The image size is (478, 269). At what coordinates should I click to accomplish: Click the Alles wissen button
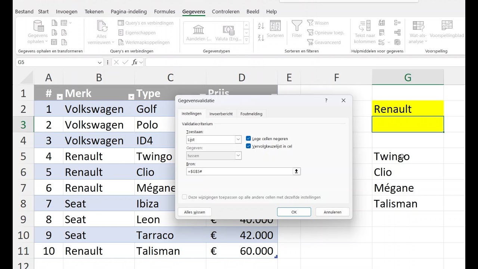pyautogui.click(x=195, y=212)
